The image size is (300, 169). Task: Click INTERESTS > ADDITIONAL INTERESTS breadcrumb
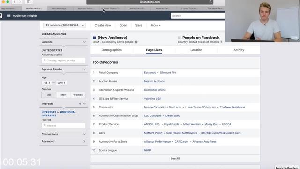tap(59, 114)
